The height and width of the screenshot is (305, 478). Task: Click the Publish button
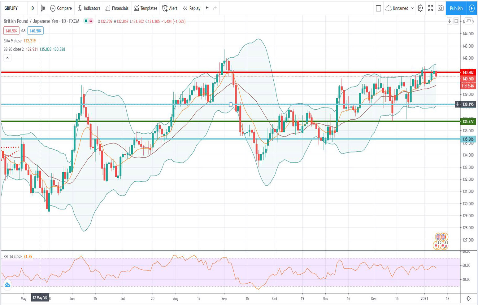[456, 8]
